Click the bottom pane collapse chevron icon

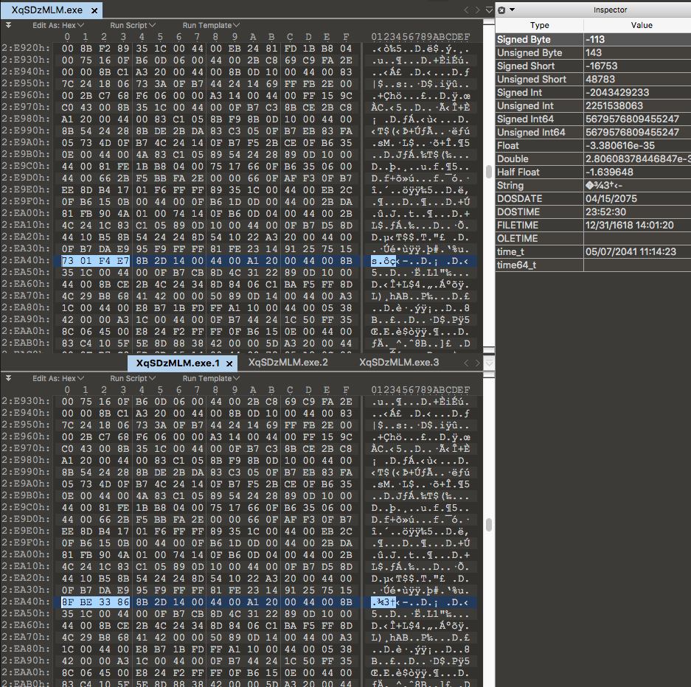(x=8, y=378)
